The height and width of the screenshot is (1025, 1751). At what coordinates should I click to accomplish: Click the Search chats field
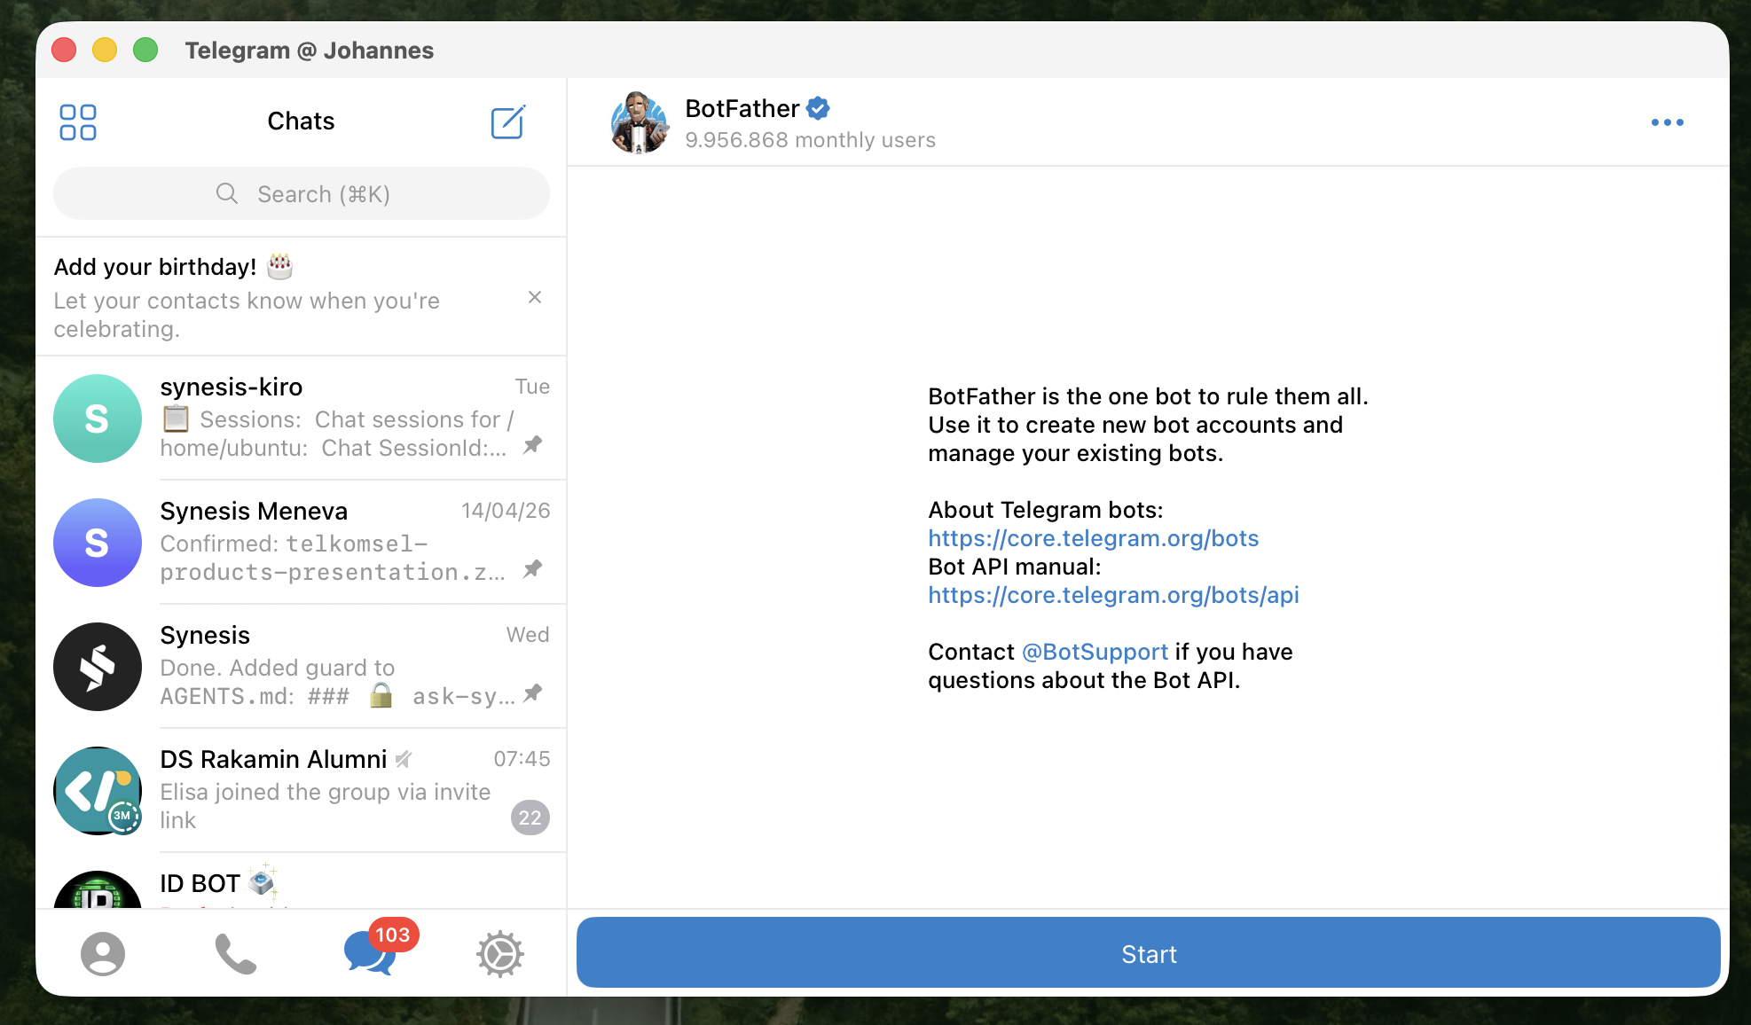click(302, 194)
